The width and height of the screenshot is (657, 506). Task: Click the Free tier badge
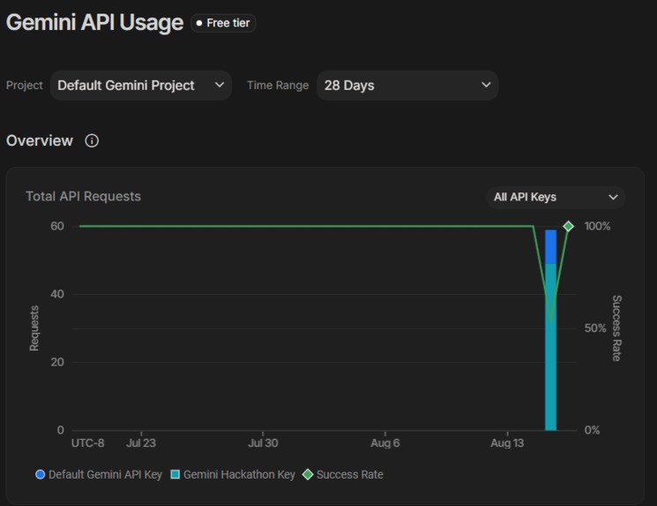223,23
